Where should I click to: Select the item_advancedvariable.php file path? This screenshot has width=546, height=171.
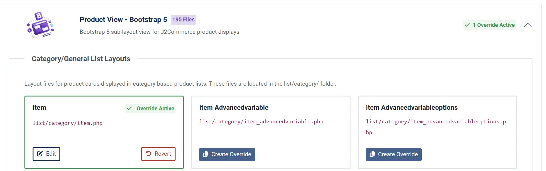pos(261,122)
